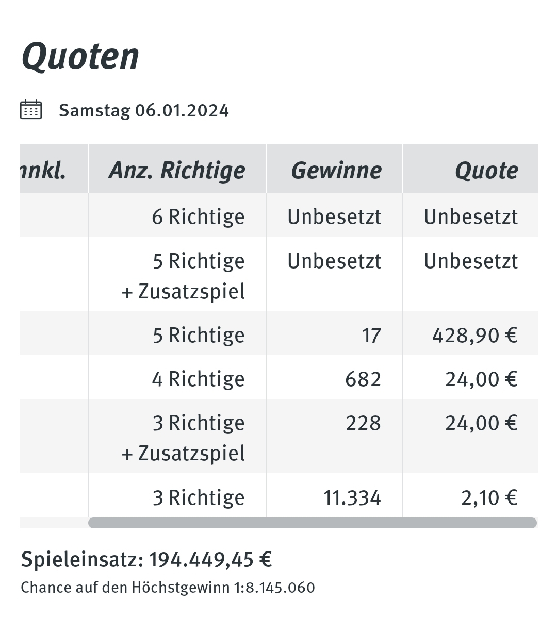Click the 228 winners cell
This screenshot has height=619, width=557.
[363, 423]
